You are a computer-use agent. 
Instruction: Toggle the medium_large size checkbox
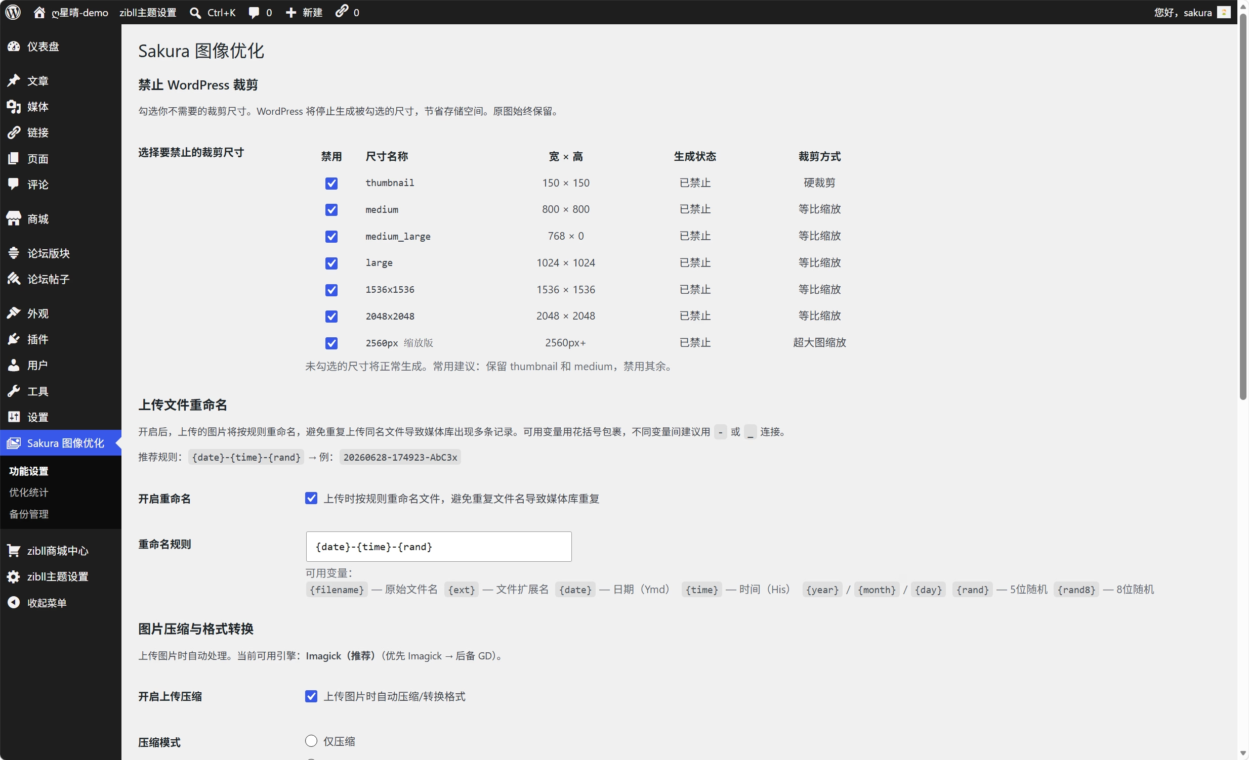click(331, 237)
